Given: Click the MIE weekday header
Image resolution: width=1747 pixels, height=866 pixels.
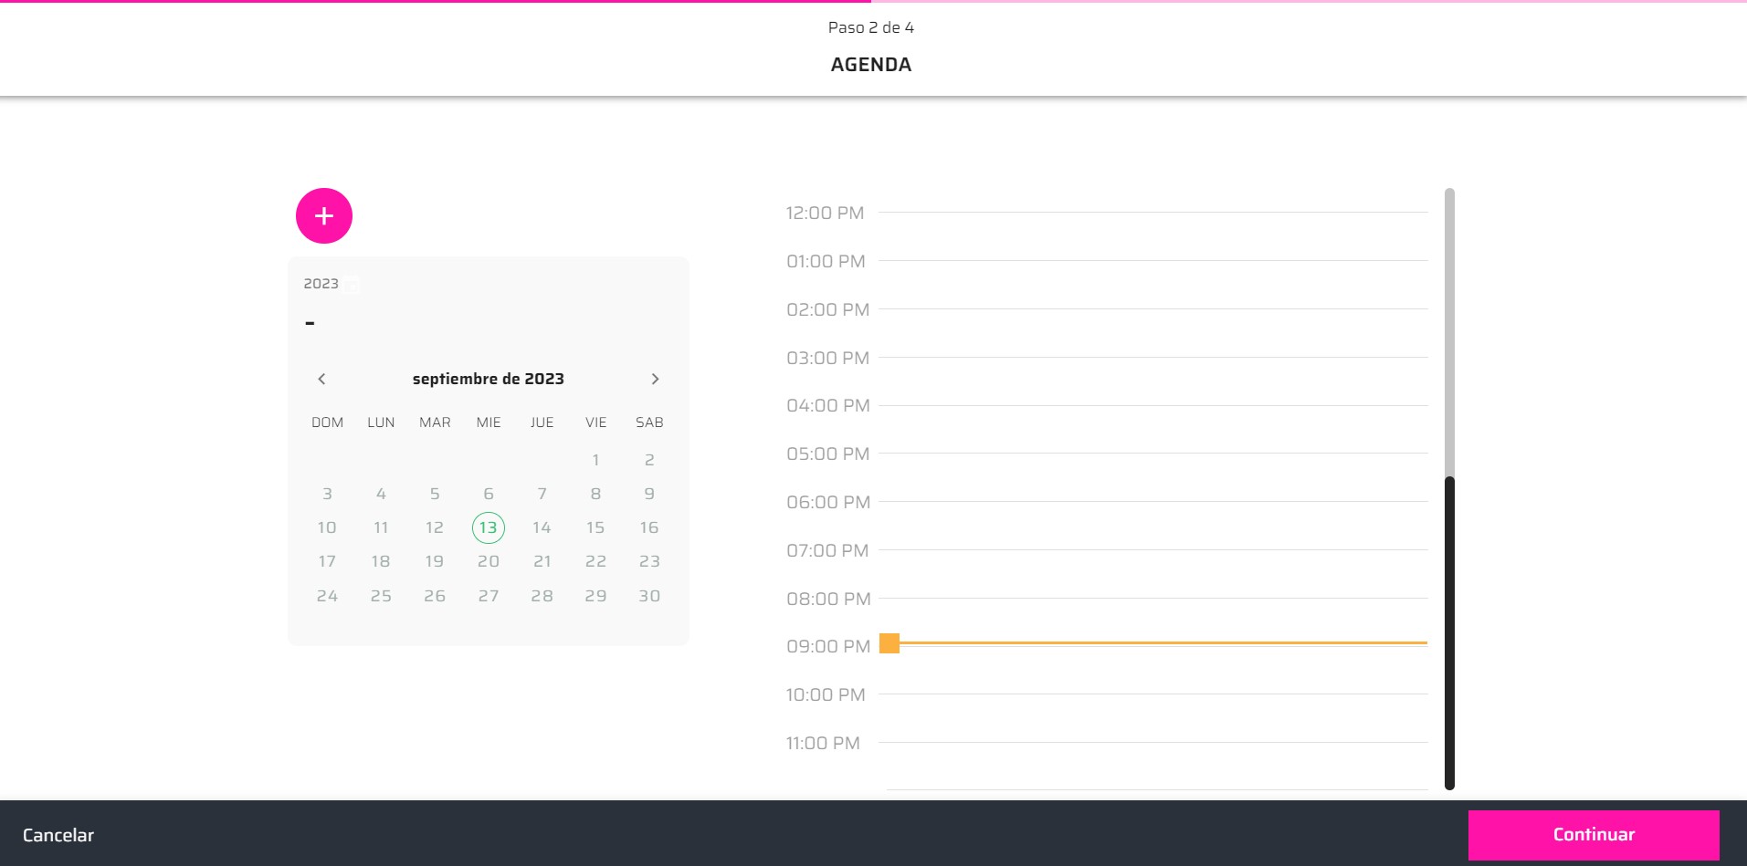Looking at the screenshot, I should click(489, 423).
